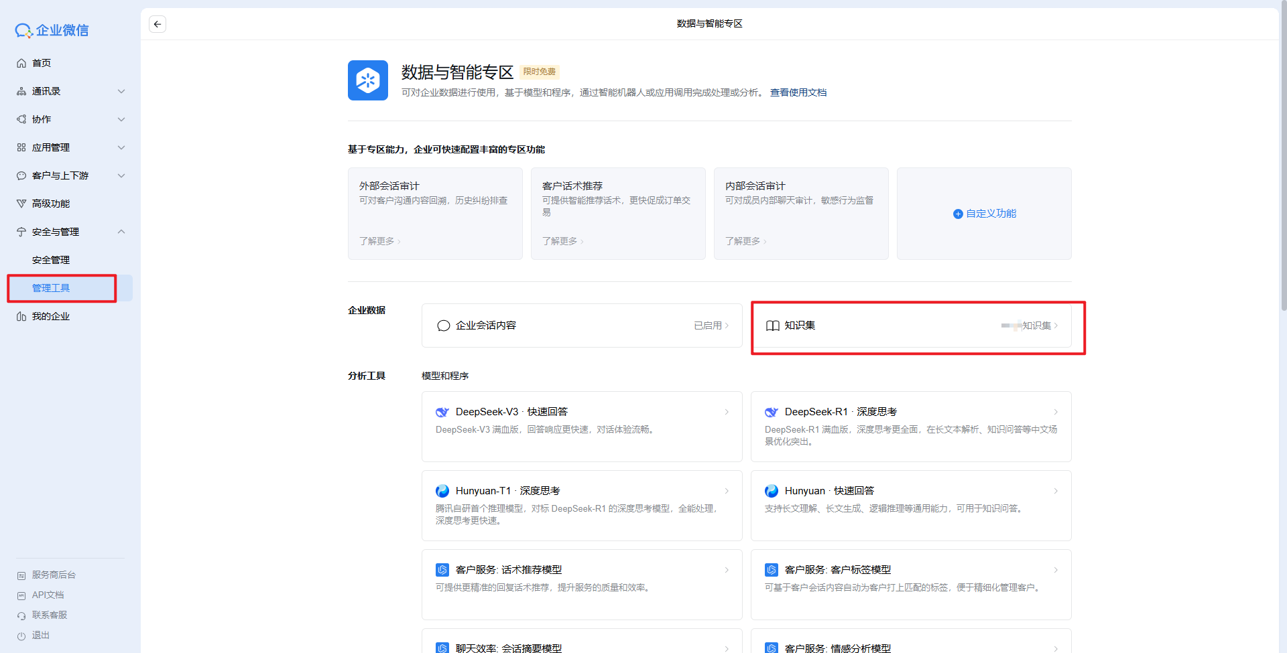
Task: Click 了解更多 under 外部会话审计
Action: (x=379, y=241)
